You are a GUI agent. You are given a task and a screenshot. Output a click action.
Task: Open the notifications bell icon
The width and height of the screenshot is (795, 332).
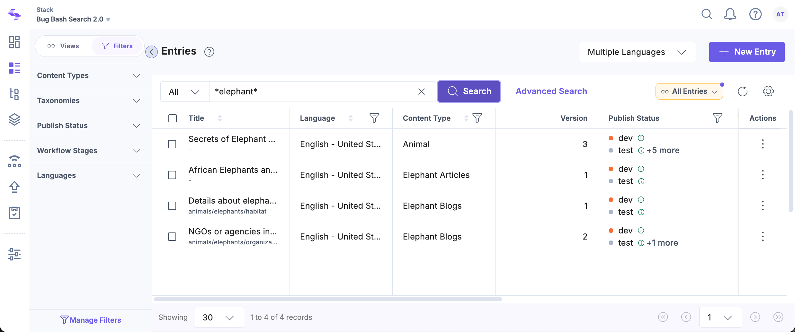tap(730, 14)
